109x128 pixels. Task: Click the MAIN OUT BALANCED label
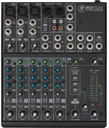pyautogui.click(x=53, y=4)
